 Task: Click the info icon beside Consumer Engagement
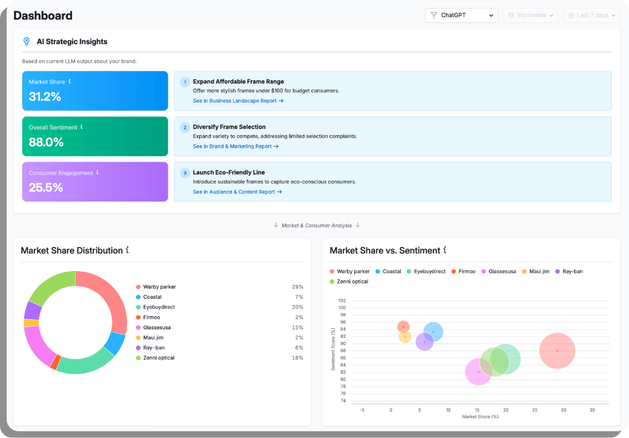pyautogui.click(x=97, y=173)
